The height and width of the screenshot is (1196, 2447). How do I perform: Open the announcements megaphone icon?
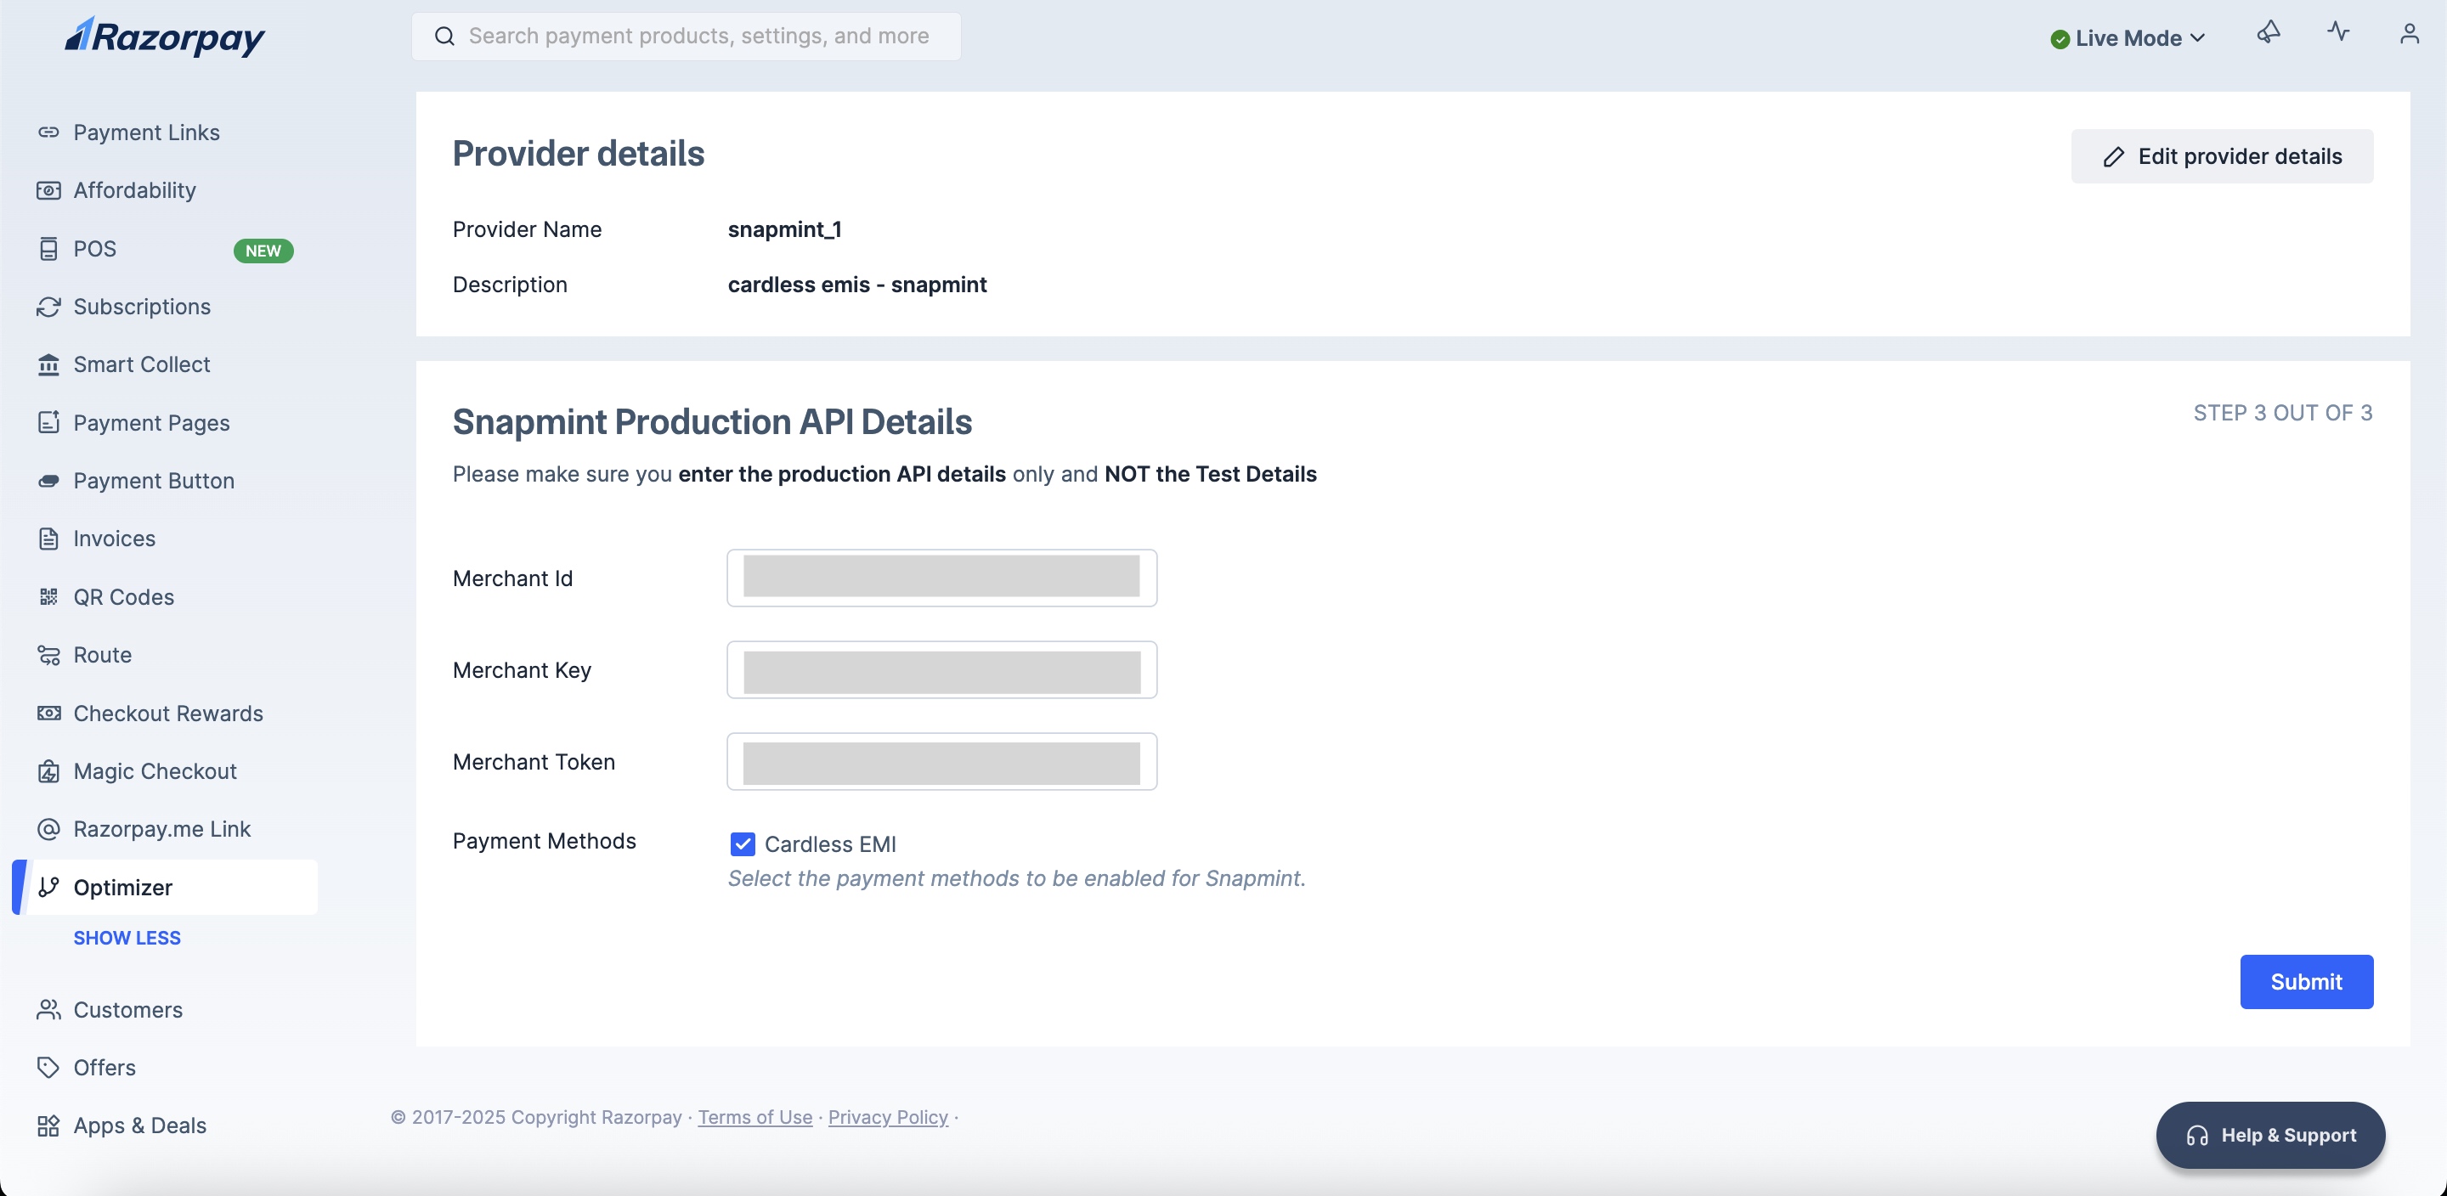point(2269,32)
